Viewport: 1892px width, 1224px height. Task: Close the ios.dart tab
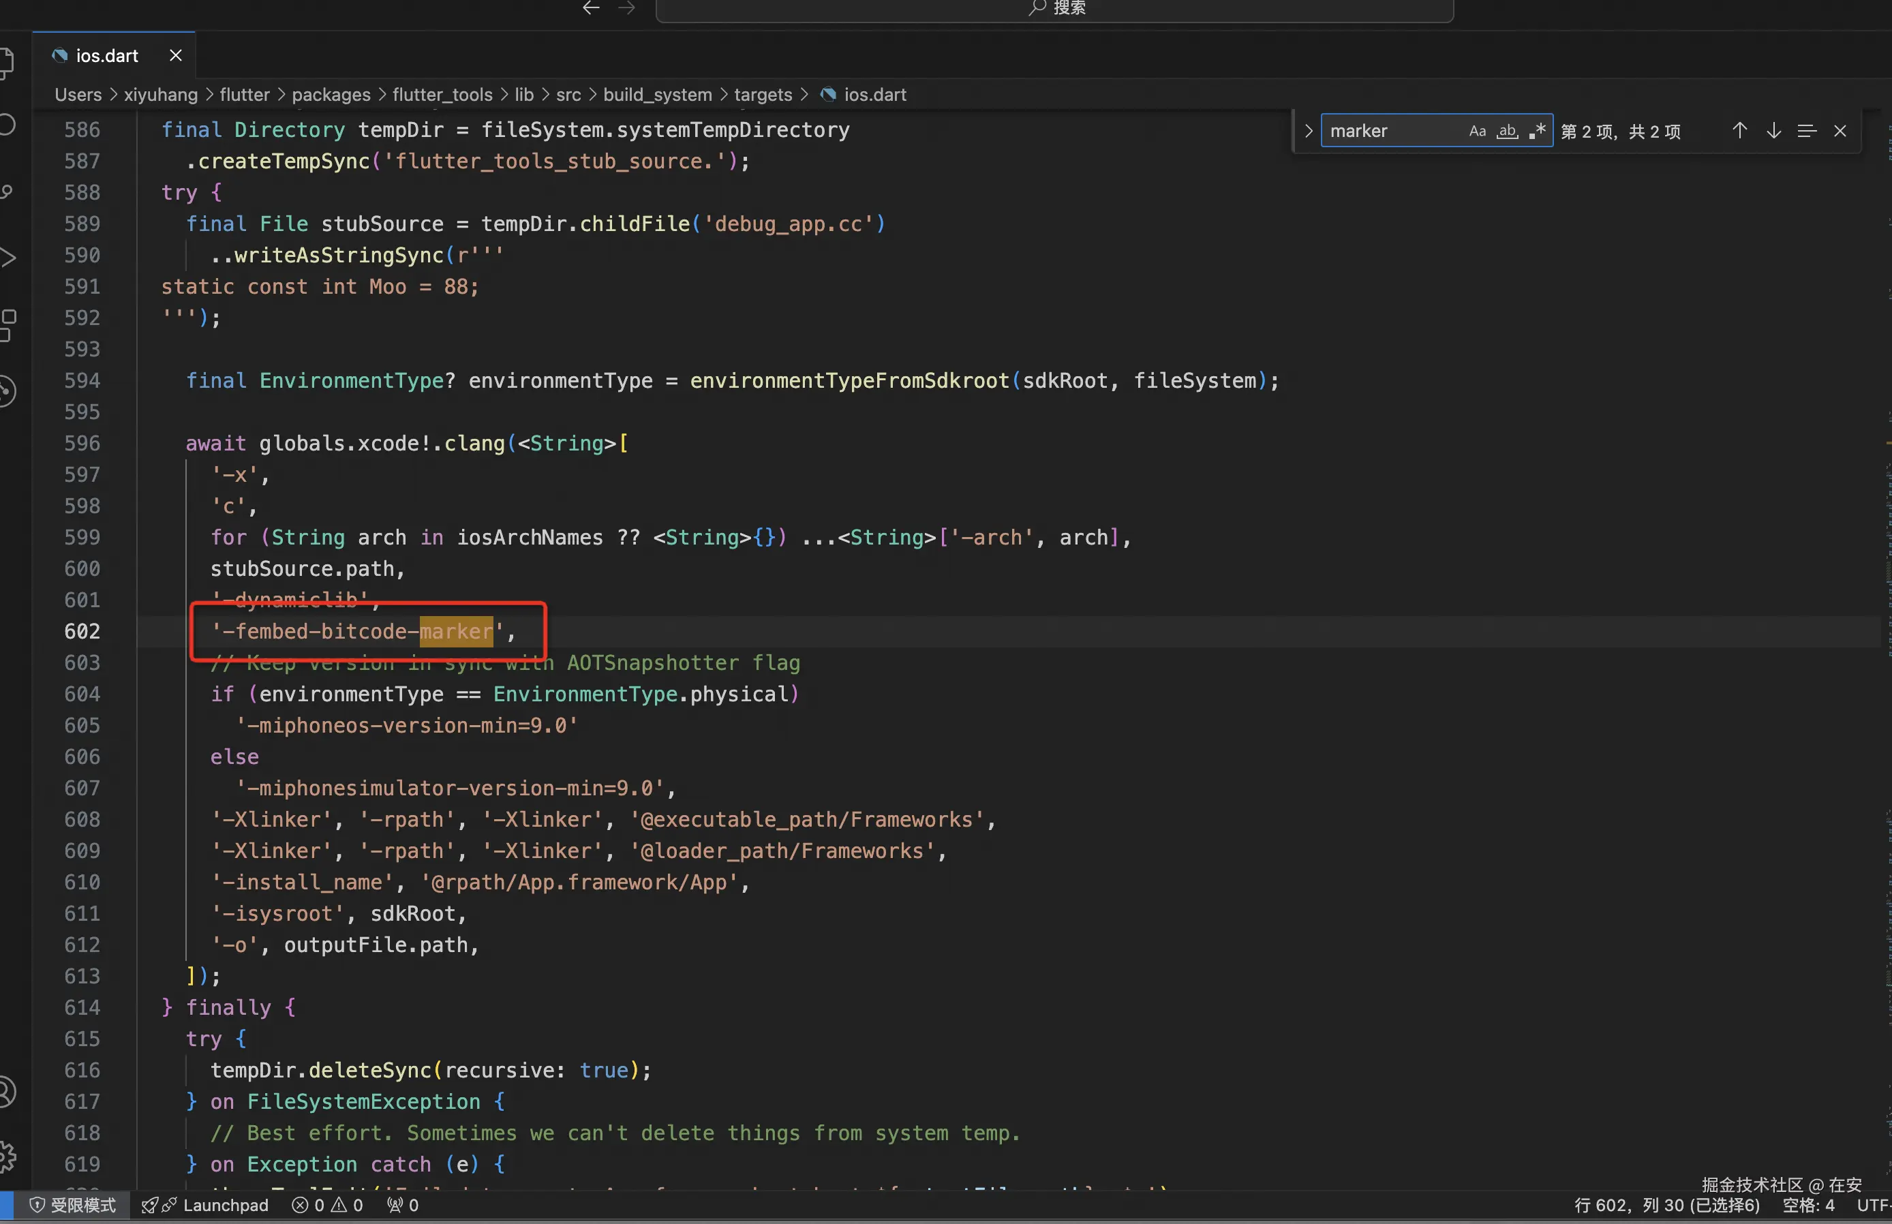click(176, 56)
